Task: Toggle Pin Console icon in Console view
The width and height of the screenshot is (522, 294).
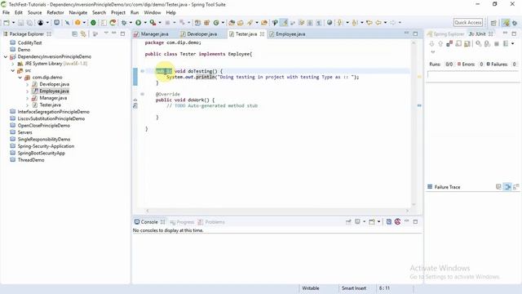Action: [348, 221]
